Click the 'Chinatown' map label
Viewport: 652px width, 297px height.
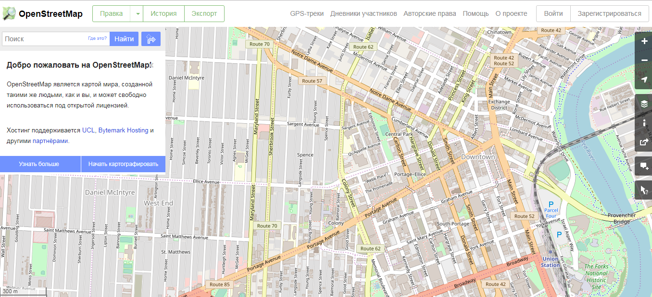tap(500, 32)
